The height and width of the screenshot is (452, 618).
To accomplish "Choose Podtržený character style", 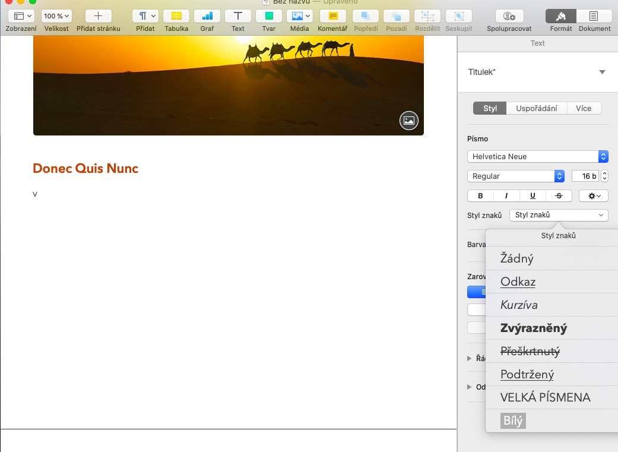I will pyautogui.click(x=552, y=374).
